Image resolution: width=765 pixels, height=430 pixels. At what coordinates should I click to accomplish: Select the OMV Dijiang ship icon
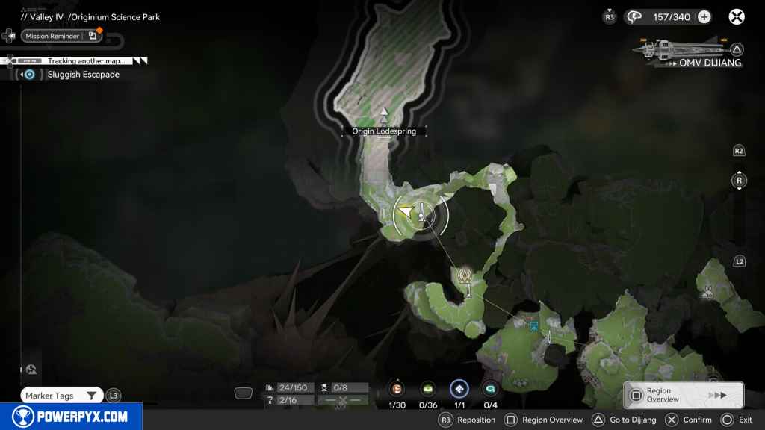pyautogui.click(x=676, y=49)
